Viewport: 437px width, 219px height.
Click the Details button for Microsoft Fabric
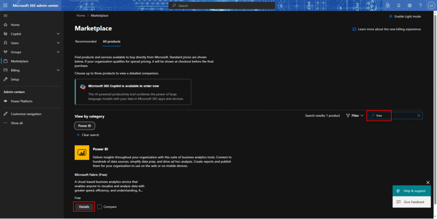point(84,207)
